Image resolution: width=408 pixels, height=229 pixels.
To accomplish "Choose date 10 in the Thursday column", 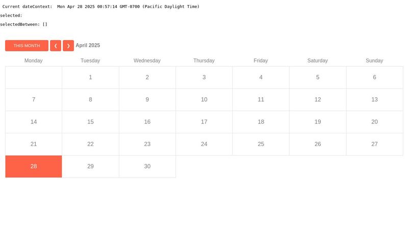I will point(204,100).
